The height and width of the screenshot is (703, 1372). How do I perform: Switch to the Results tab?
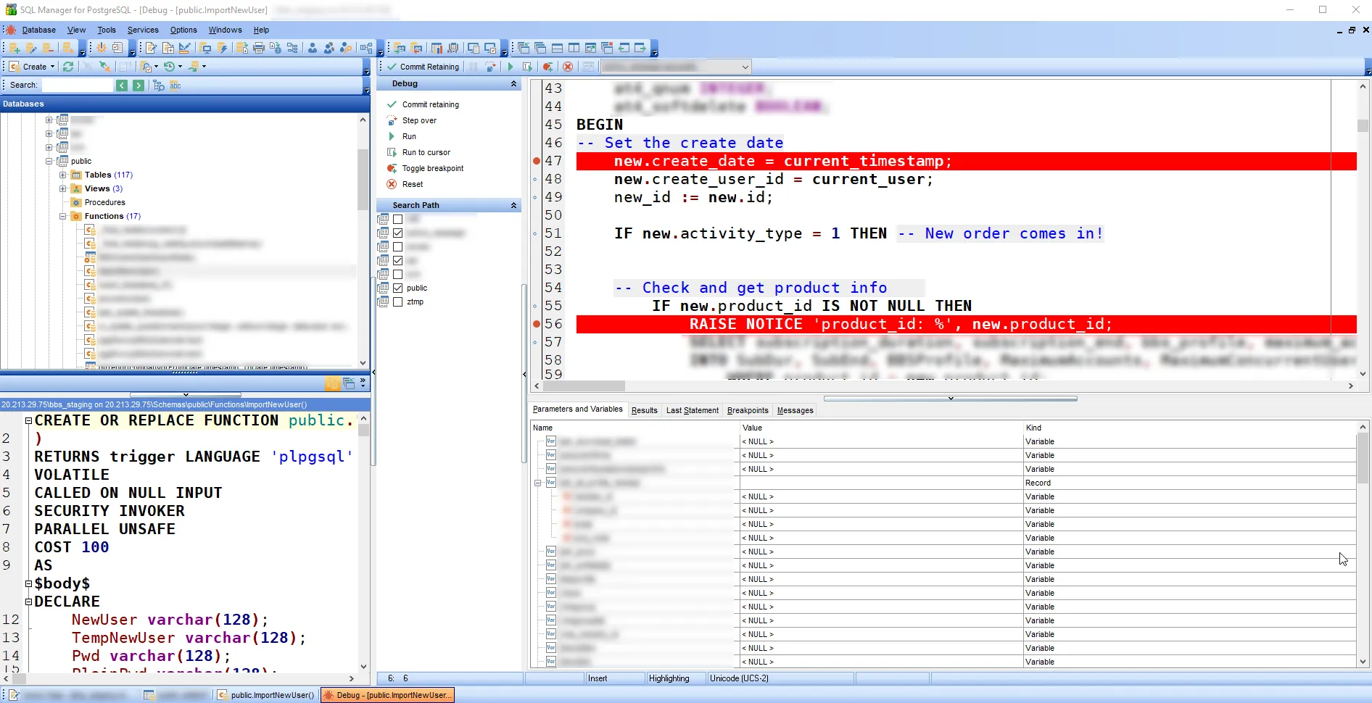[x=644, y=410]
